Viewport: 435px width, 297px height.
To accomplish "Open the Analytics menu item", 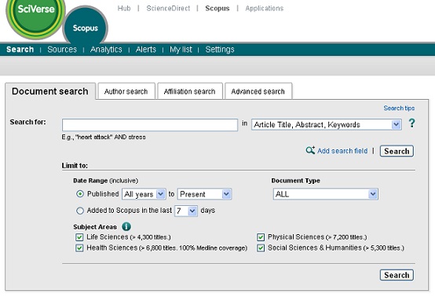I will pos(106,49).
